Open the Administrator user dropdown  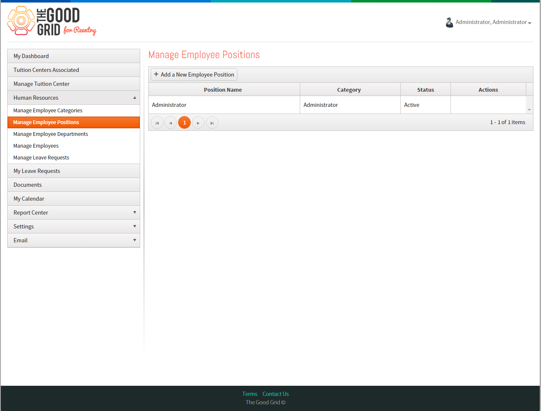tap(493, 22)
